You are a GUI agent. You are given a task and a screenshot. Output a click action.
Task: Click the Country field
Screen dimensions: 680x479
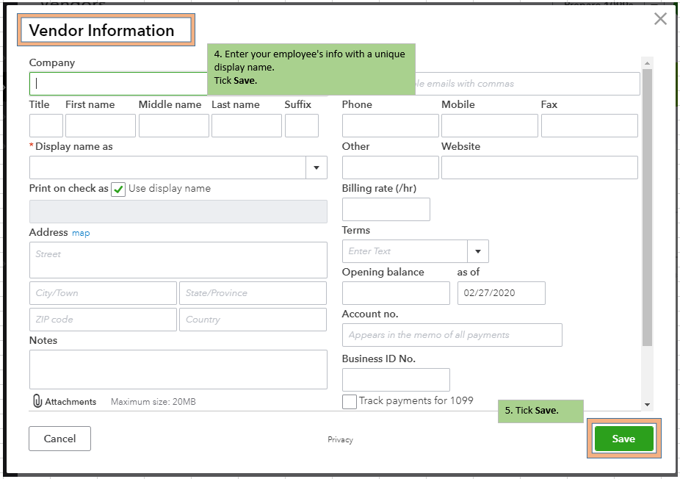tap(253, 320)
